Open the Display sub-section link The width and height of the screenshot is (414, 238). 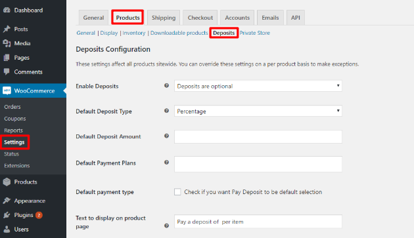coord(109,33)
